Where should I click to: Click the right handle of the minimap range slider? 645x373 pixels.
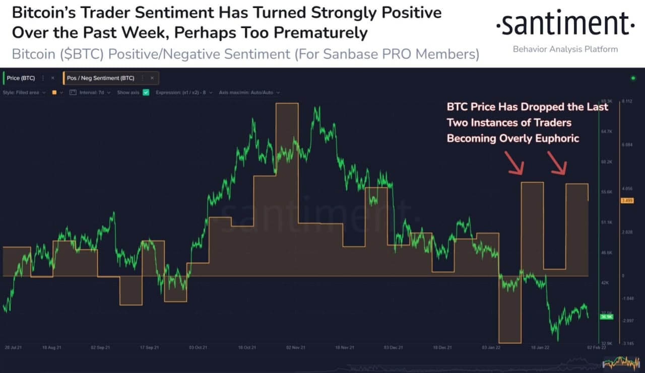639,364
